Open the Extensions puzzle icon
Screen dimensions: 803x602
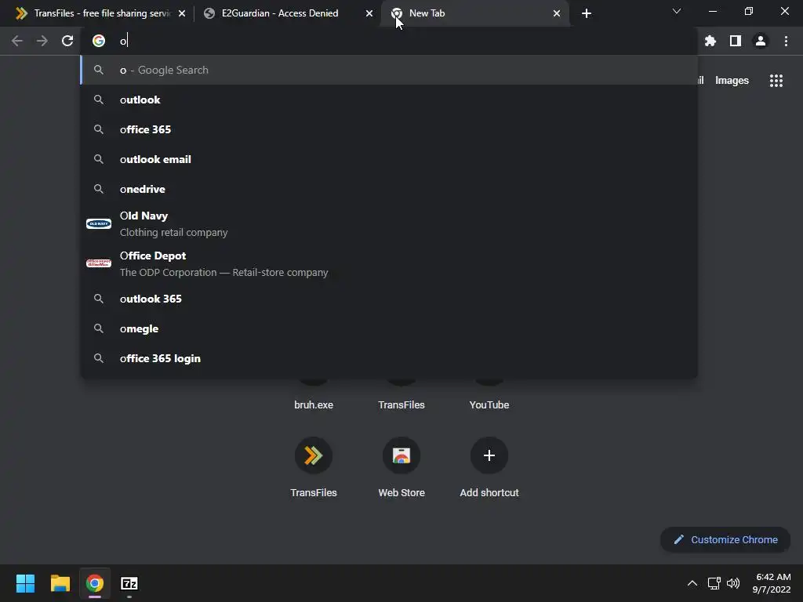(710, 41)
